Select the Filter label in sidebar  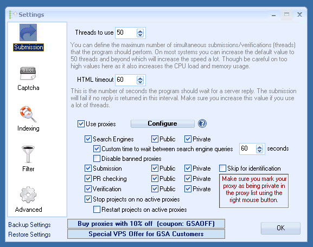(28, 169)
